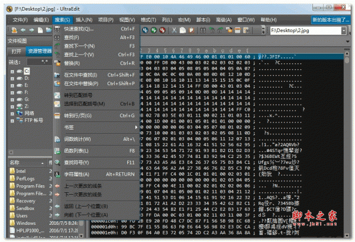
Task: Choose 替换(R) from the search menu
Action: (96, 63)
